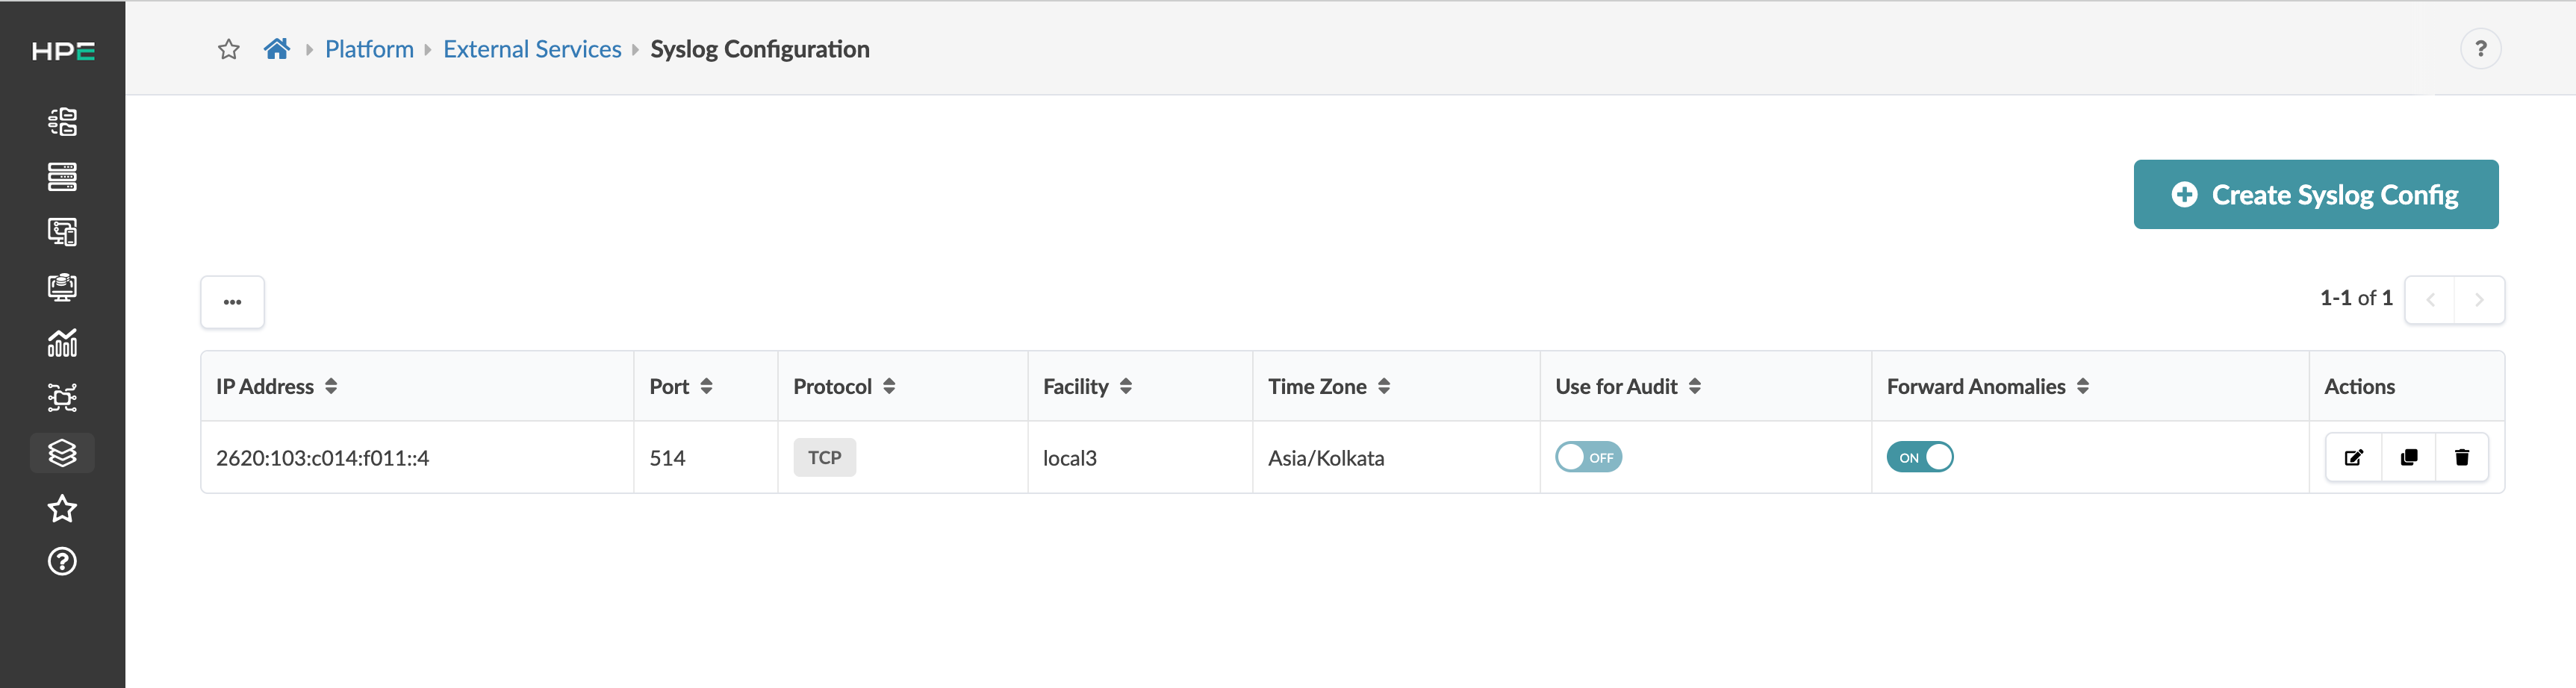Sort by Protocol column
The width and height of the screenshot is (2576, 688).
click(889, 386)
